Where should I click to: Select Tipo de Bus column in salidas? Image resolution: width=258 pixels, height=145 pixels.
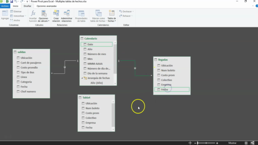point(27,72)
